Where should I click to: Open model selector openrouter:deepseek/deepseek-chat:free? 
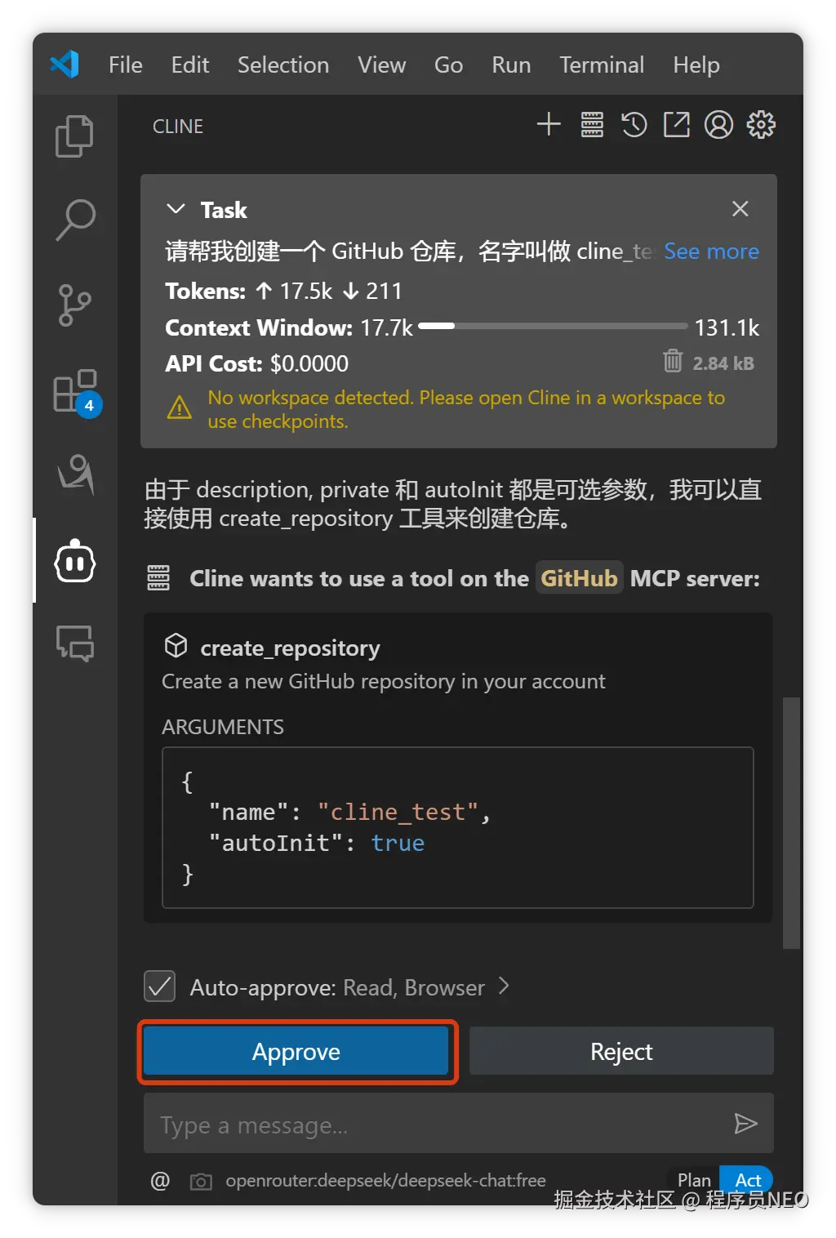[385, 1181]
